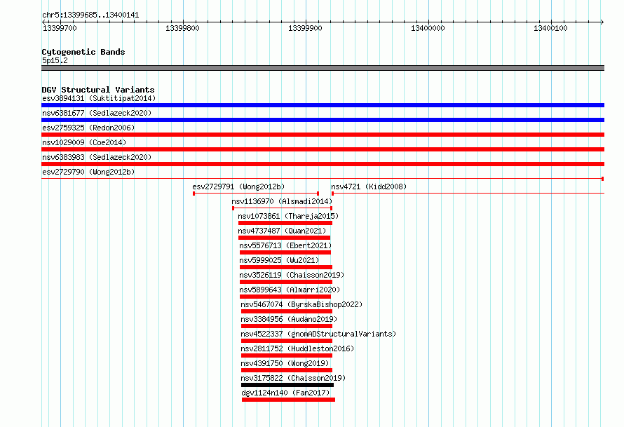Click the ruler's right arrowhead

tap(602, 22)
